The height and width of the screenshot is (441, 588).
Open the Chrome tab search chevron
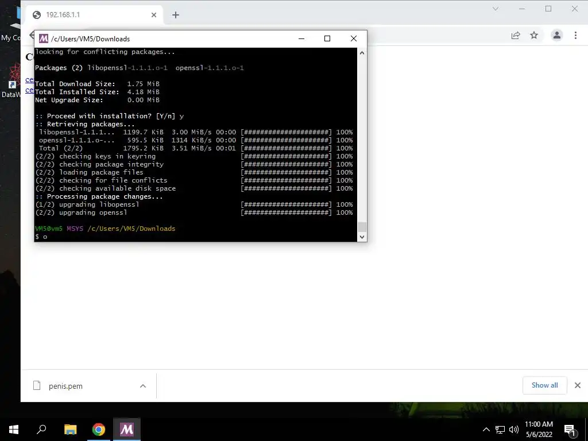pos(496,9)
